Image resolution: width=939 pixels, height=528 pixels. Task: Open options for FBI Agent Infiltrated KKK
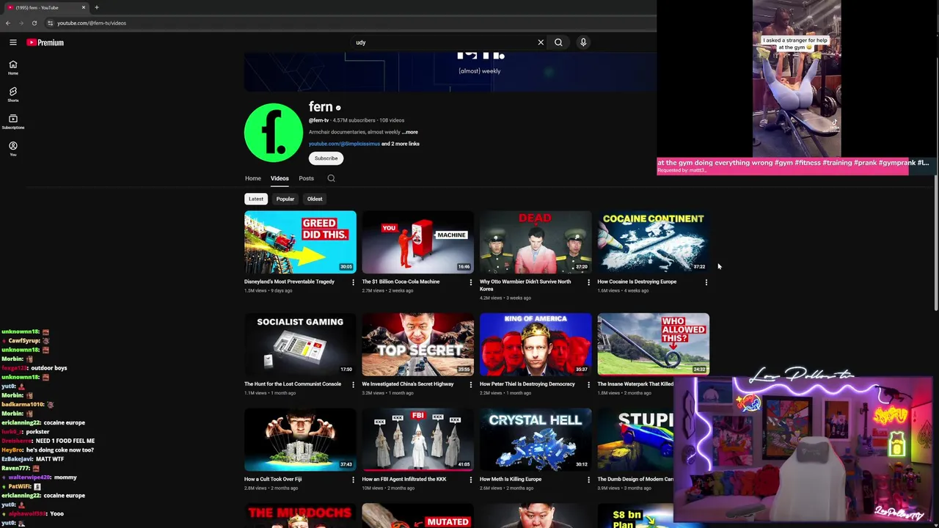[x=470, y=480]
